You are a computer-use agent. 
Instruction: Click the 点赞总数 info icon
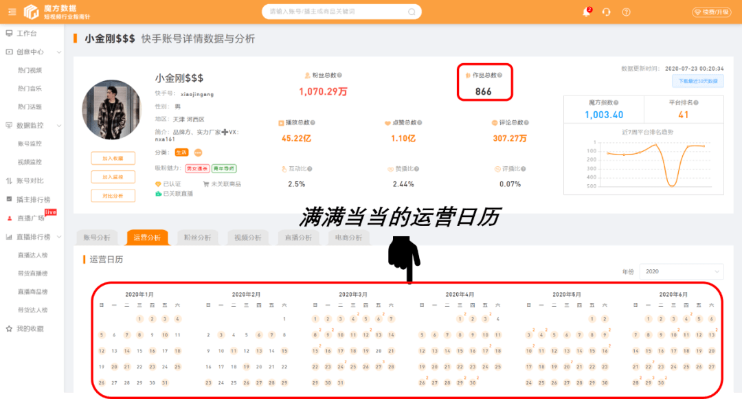click(x=420, y=122)
